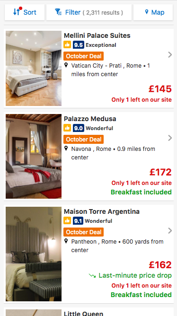Click location pin beside Vatican City - Prati
This screenshot has height=316, width=177.
[x=66, y=65]
